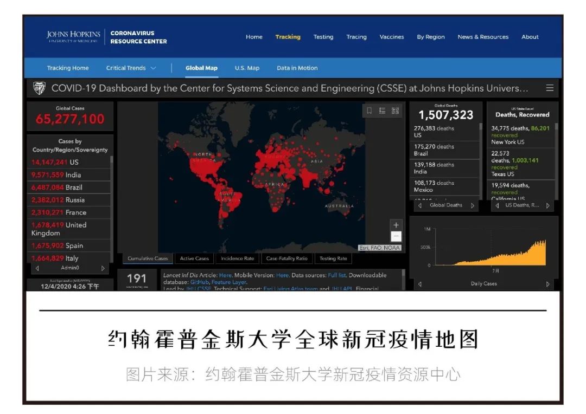Select Italy in the country cases list
The width and height of the screenshot is (586, 414).
(x=69, y=258)
